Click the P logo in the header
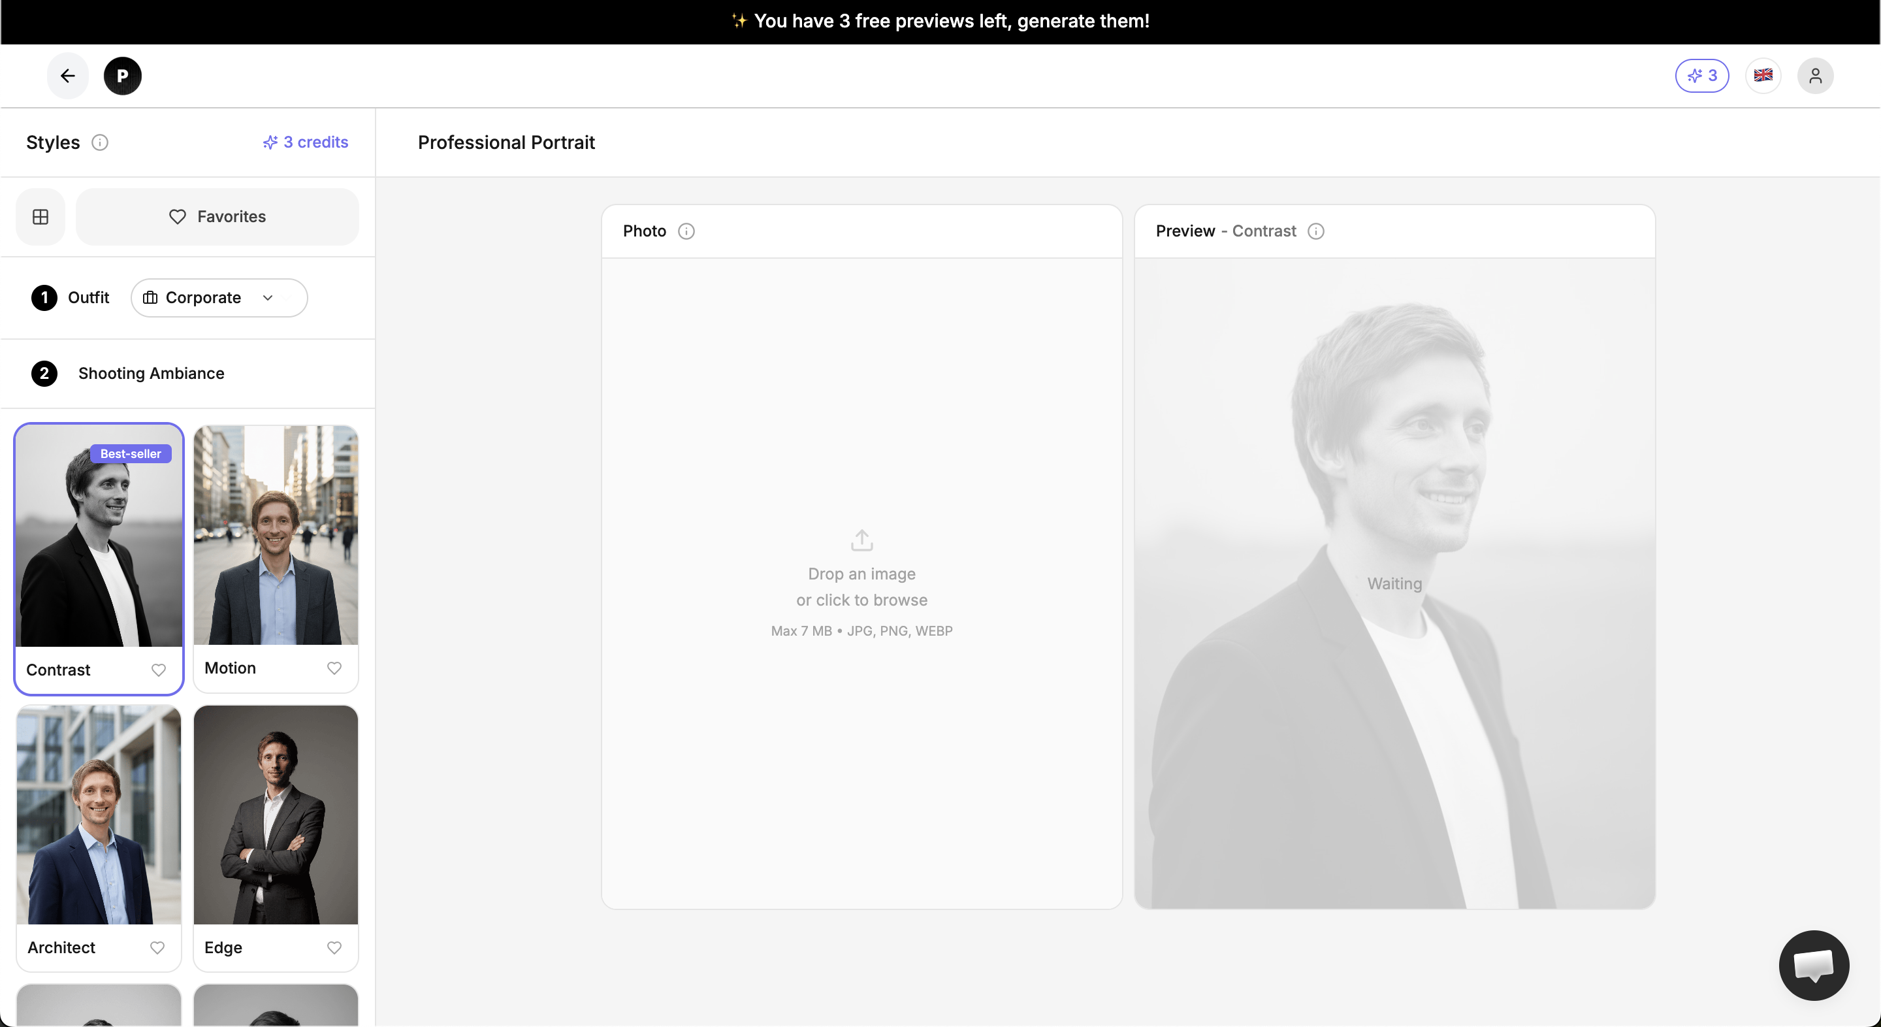The height and width of the screenshot is (1027, 1881). 122,75
